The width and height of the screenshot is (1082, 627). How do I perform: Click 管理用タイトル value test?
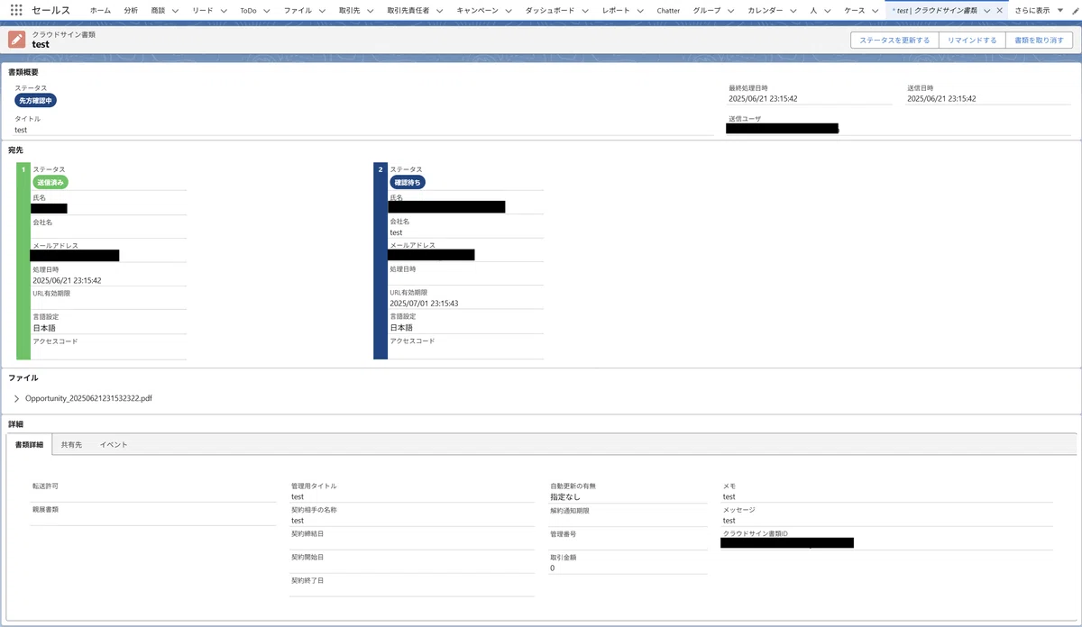click(x=298, y=496)
